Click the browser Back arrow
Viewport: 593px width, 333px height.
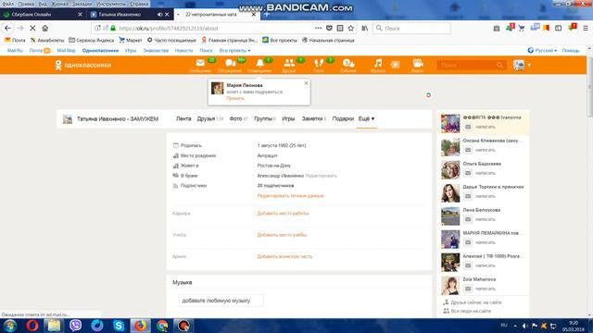(8, 29)
